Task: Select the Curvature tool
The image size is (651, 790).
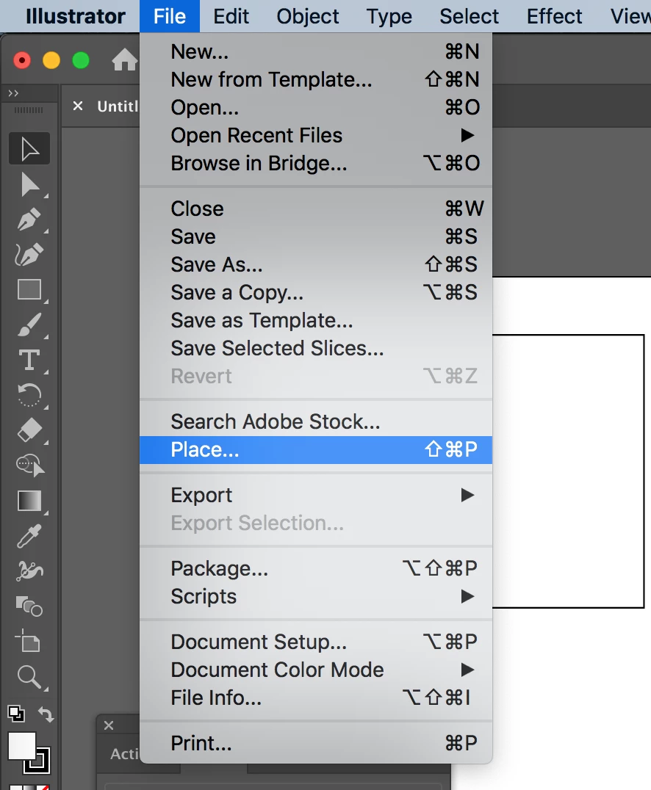Action: pos(29,255)
